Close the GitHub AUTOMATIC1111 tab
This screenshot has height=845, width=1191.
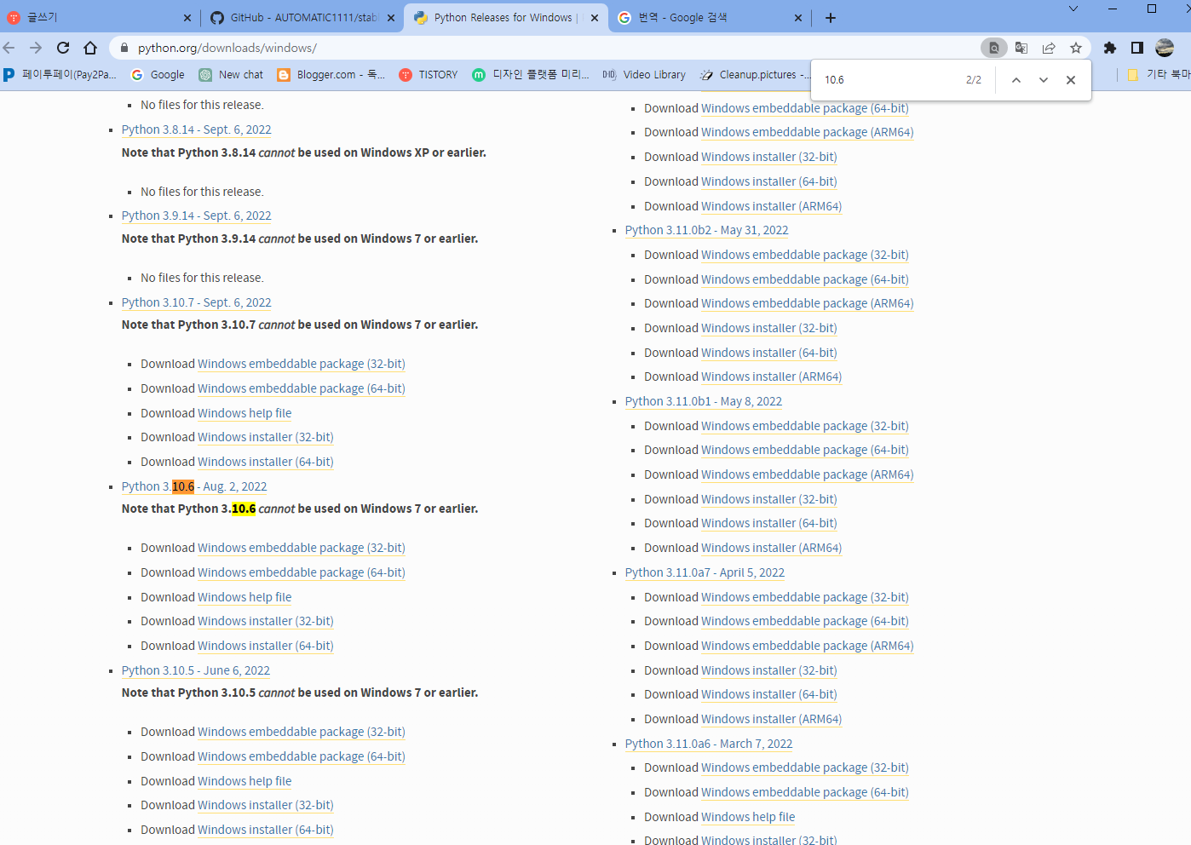pyautogui.click(x=391, y=17)
